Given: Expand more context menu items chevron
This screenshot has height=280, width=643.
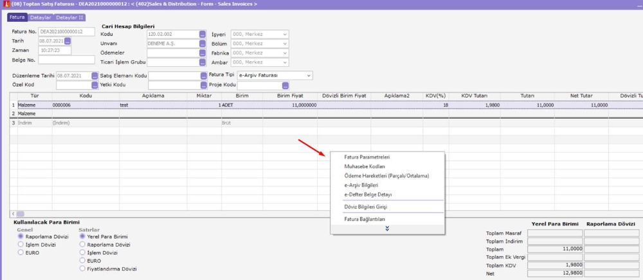Looking at the screenshot, I should [x=387, y=229].
